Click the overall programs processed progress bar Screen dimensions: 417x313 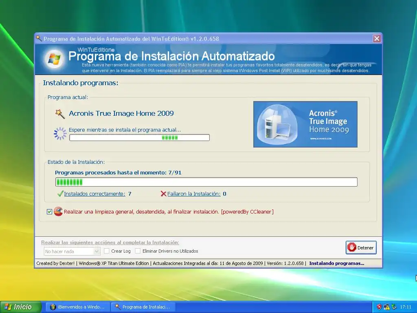coord(206,182)
